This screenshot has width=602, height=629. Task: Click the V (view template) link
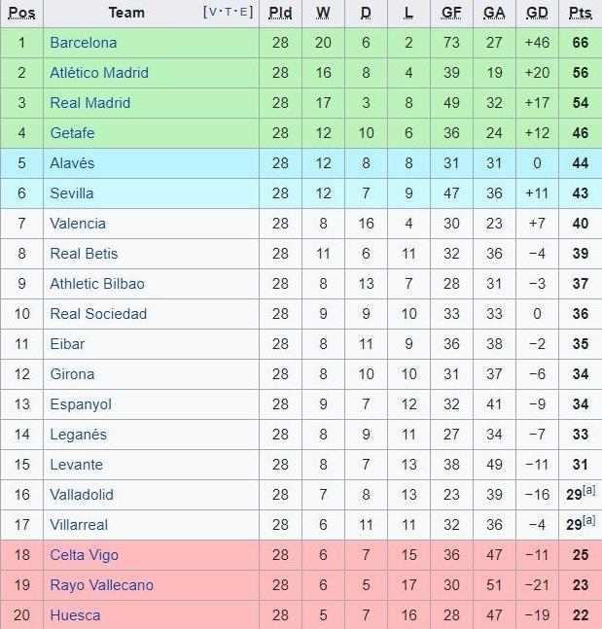click(214, 13)
